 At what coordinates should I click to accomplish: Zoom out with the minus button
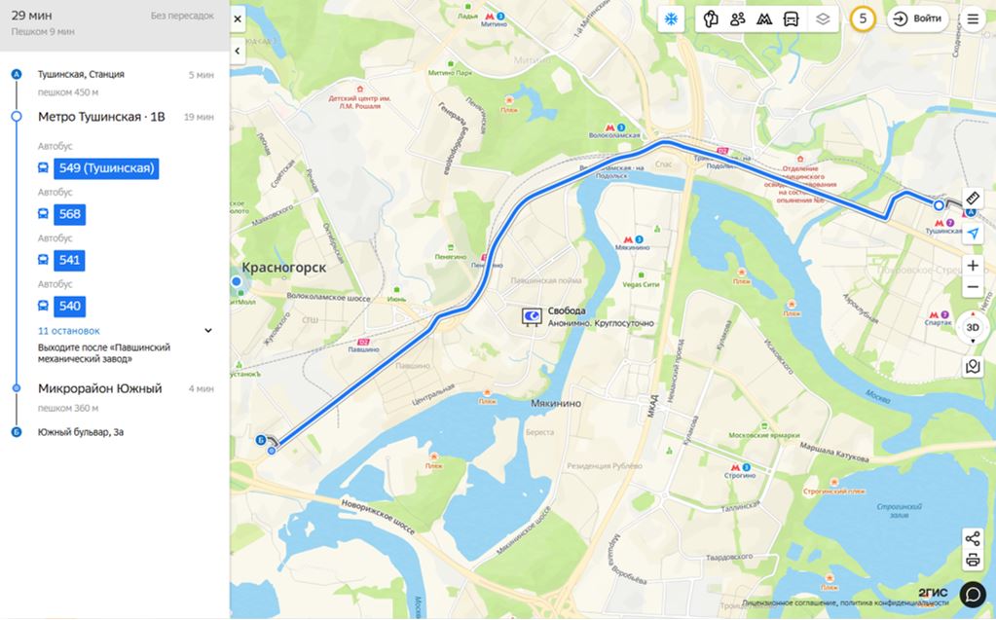973,287
